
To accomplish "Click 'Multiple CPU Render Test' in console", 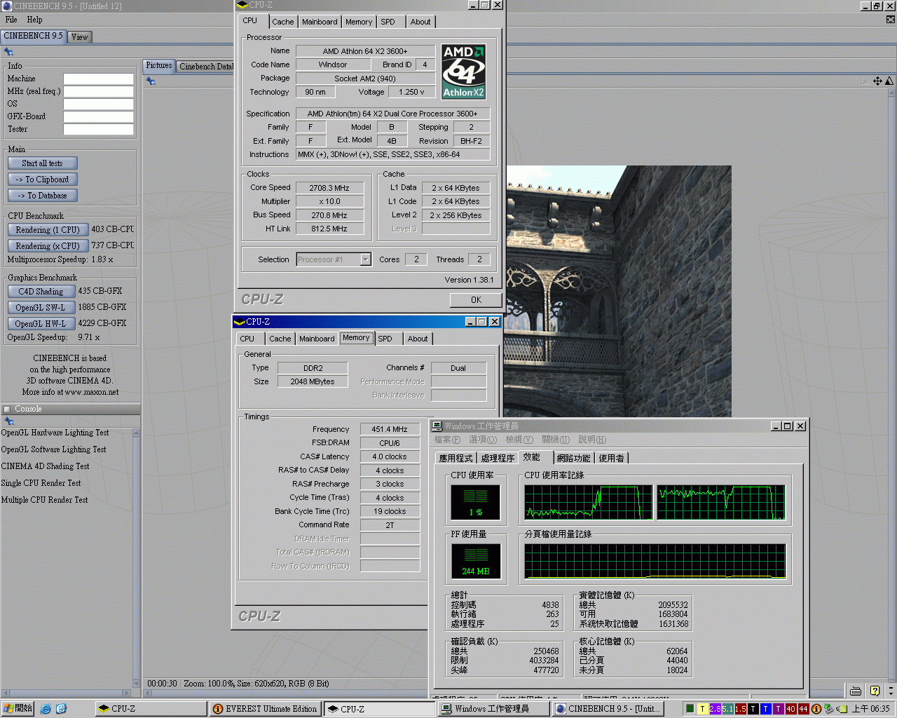I will [x=44, y=500].
